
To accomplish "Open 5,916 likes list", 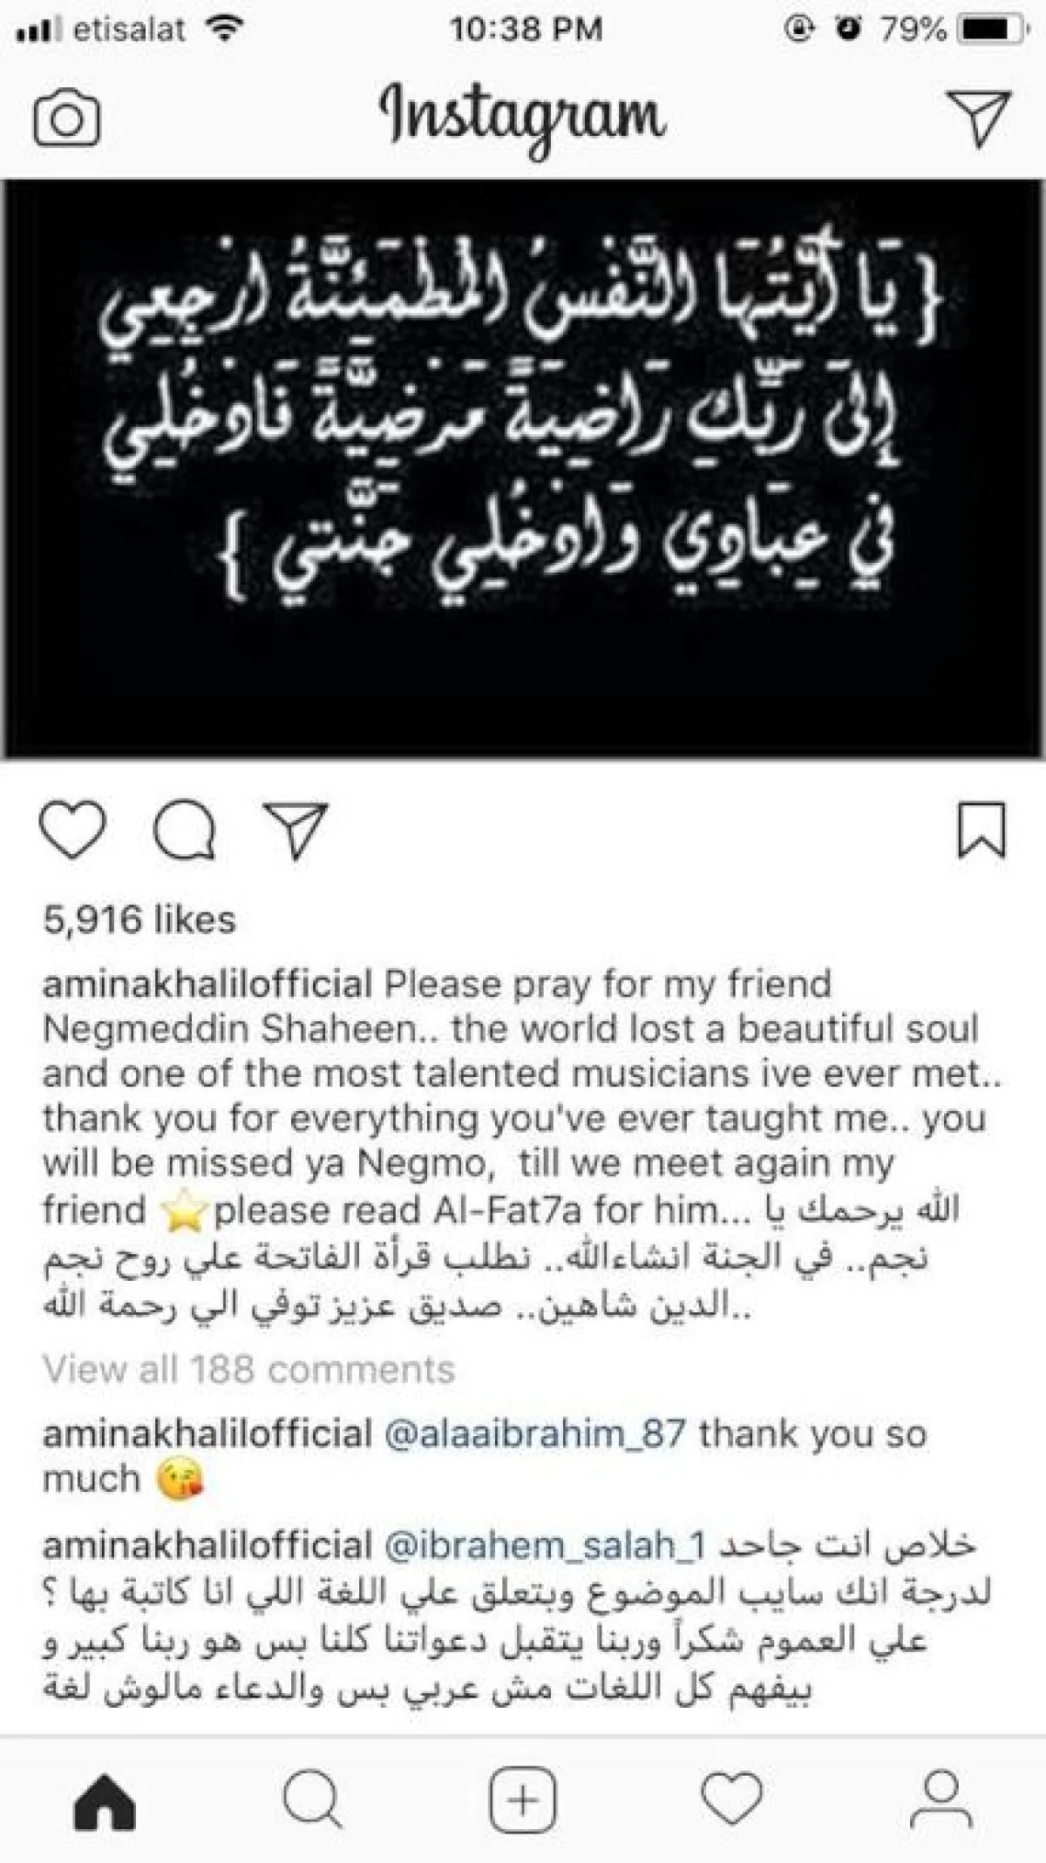I will pos(139,920).
